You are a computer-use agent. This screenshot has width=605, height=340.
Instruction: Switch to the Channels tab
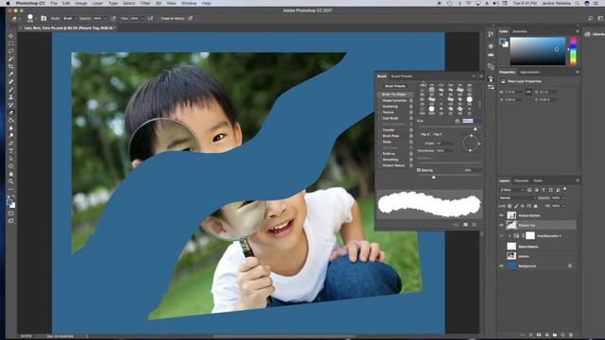click(521, 180)
